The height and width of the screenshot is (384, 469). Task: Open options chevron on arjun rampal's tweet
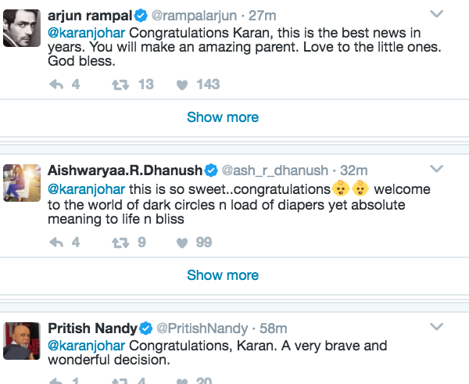click(437, 15)
